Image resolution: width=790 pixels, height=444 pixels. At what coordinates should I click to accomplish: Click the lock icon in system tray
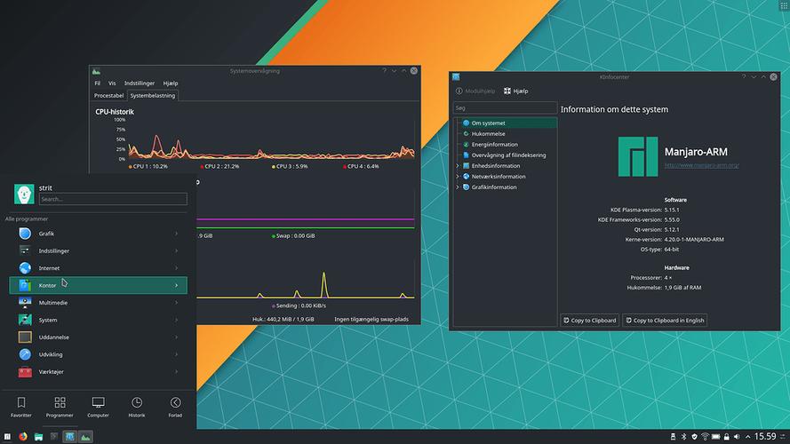[727, 436]
